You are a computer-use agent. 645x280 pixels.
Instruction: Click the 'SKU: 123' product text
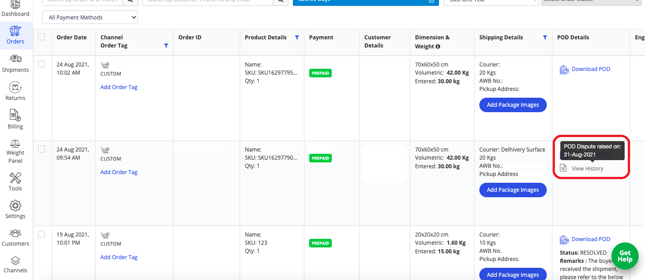pos(256,243)
